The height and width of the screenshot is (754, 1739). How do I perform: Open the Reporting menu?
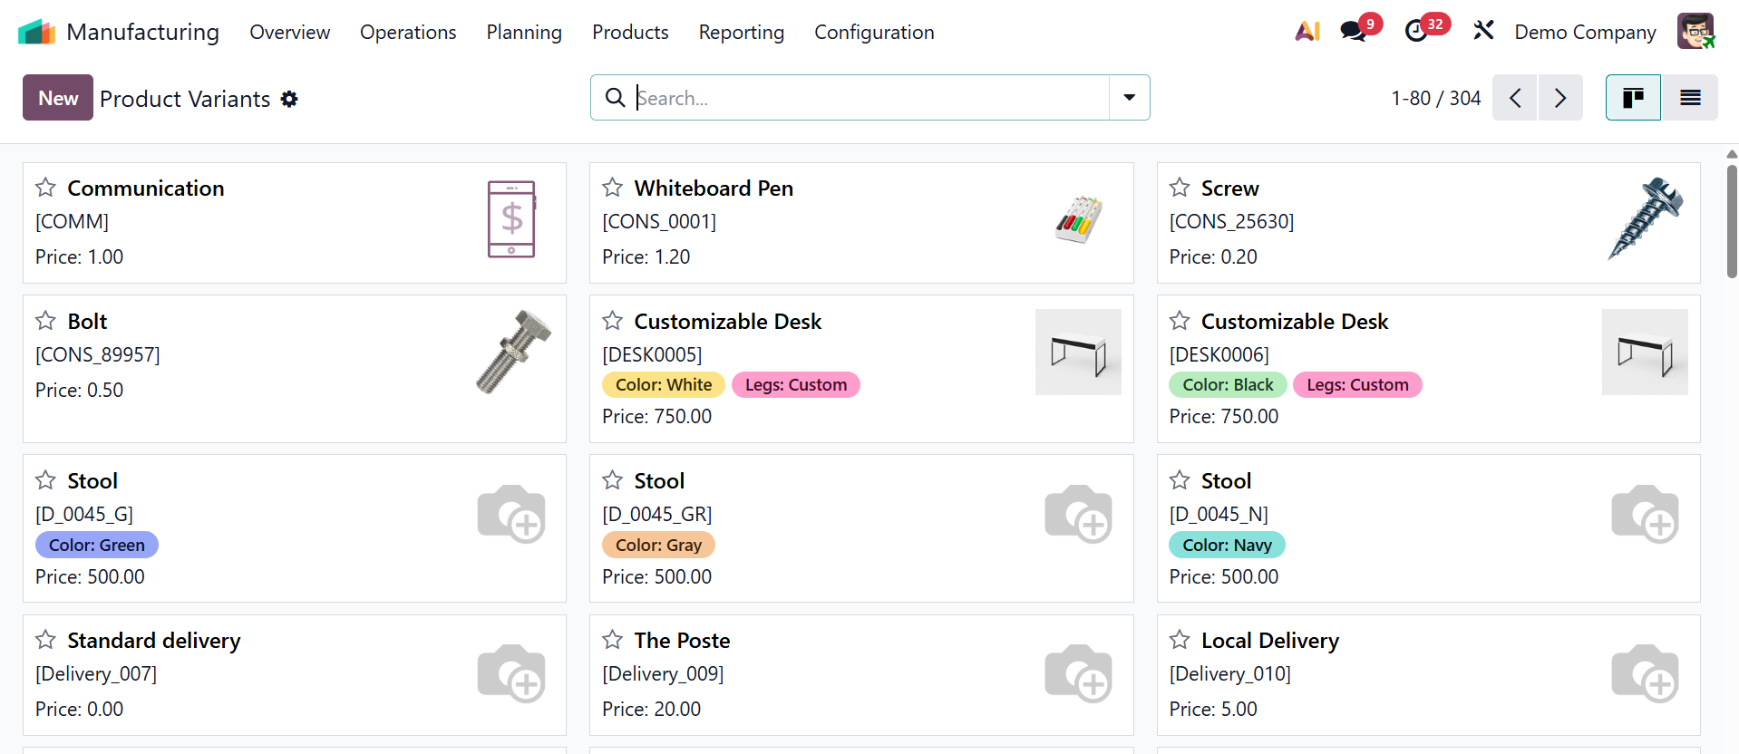click(741, 33)
